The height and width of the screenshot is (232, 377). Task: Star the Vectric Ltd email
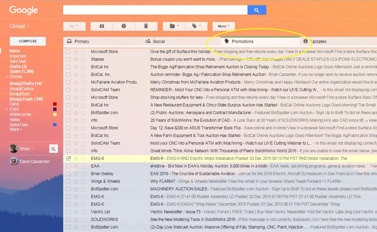pyautogui.click(x=76, y=212)
